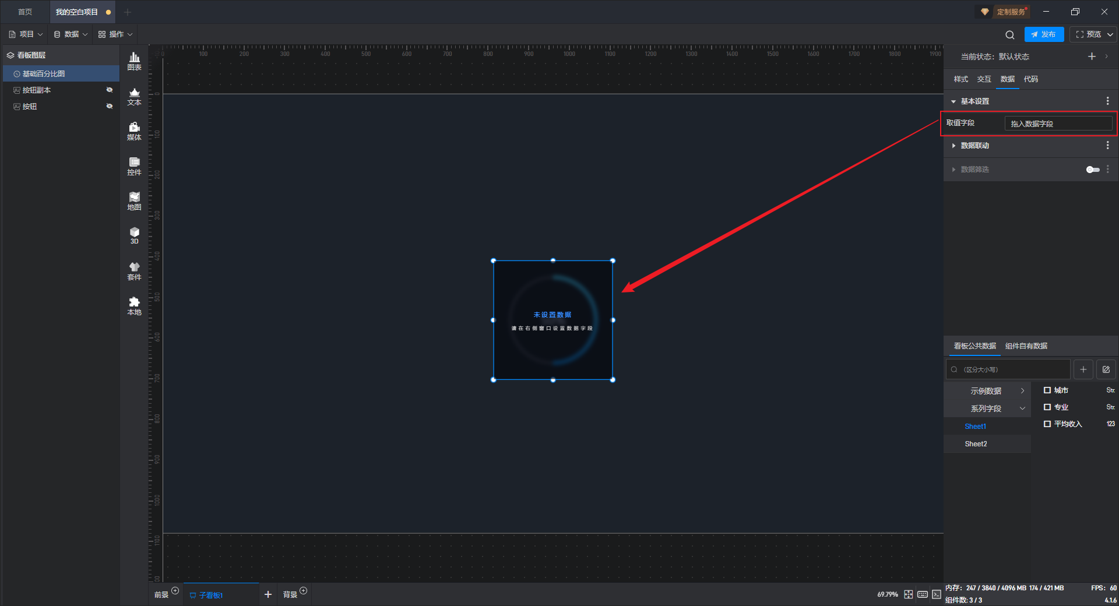Click the 拖入数据字段 input field

coord(1058,124)
